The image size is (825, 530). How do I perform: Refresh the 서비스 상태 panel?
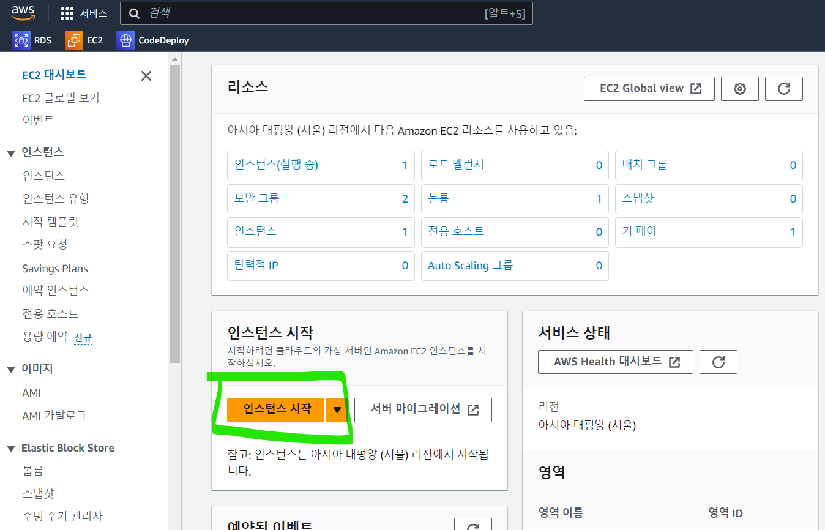point(719,362)
